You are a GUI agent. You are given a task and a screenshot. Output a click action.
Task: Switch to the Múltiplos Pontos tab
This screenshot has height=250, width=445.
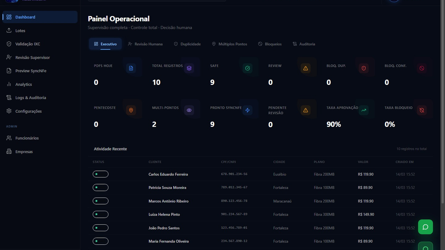click(x=229, y=44)
